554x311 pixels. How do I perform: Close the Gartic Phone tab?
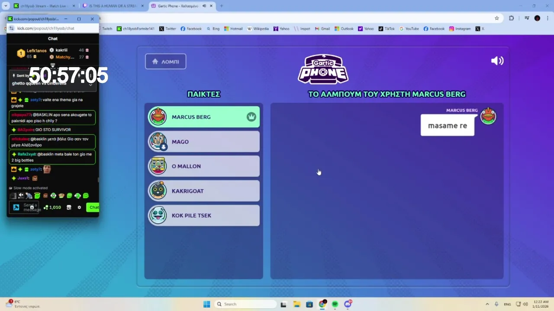[x=211, y=6]
